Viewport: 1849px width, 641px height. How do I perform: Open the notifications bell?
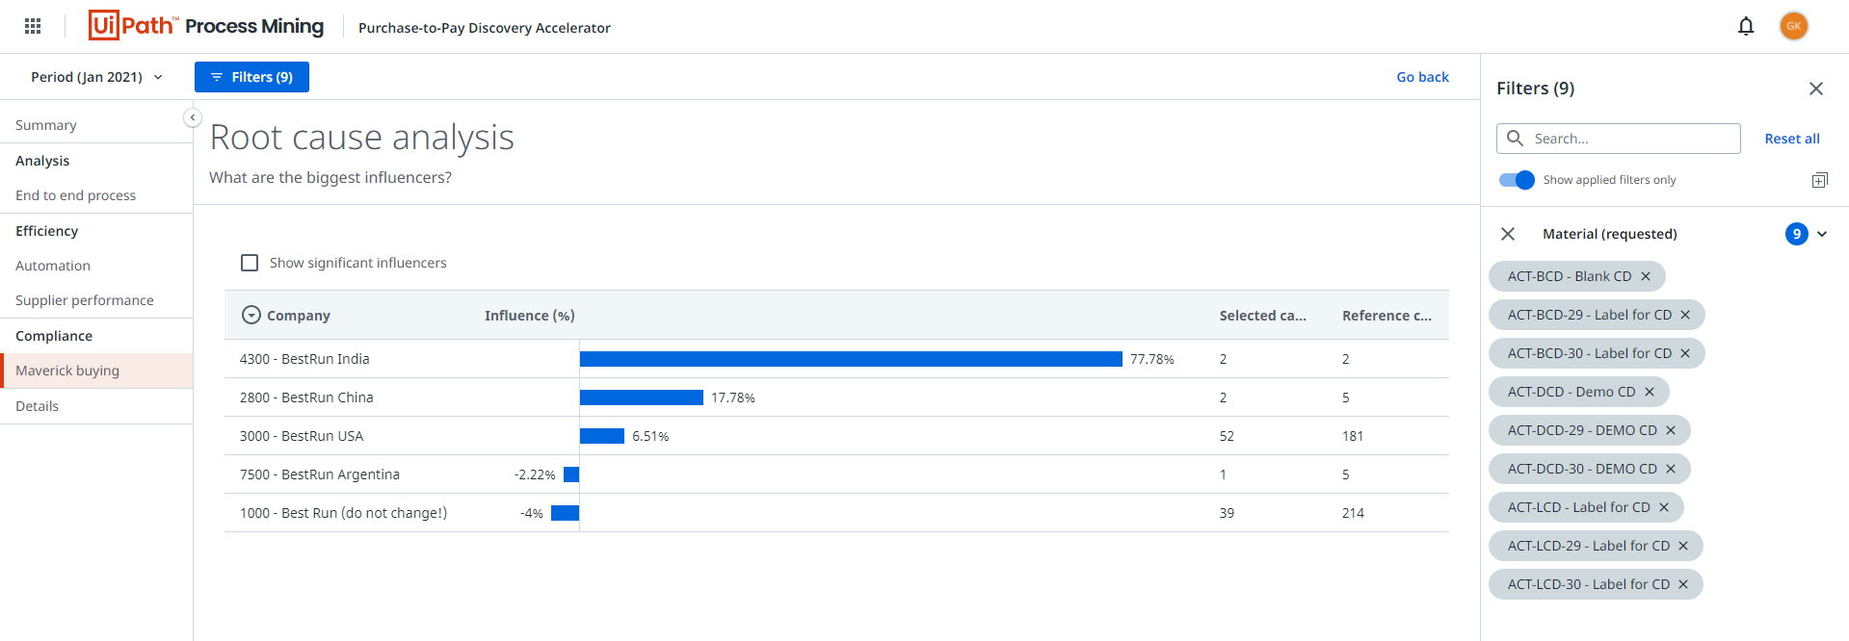(1745, 26)
